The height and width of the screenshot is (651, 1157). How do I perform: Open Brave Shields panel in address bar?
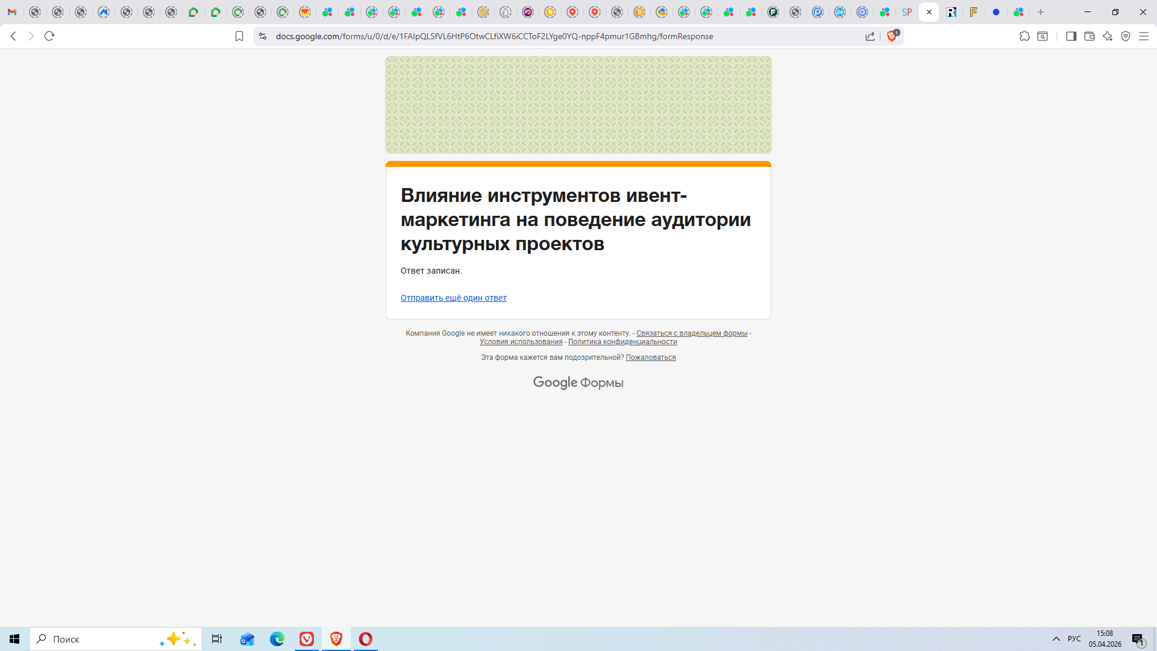point(892,36)
